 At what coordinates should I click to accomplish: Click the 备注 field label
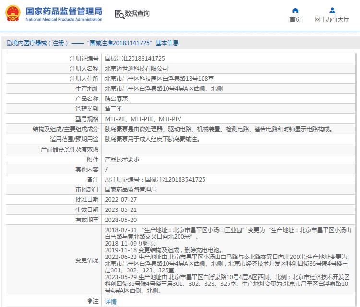pos(93,180)
